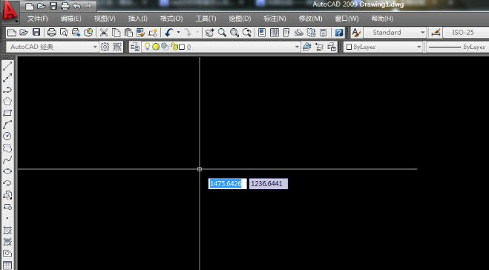
Task: Click the Help question mark icon
Action: pos(339,33)
